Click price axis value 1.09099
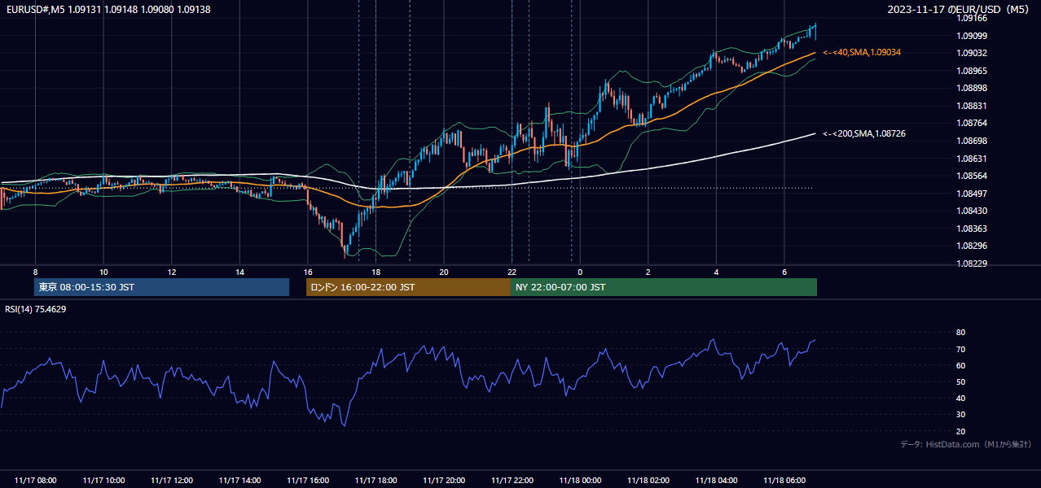The width and height of the screenshot is (1041, 488). (x=971, y=36)
